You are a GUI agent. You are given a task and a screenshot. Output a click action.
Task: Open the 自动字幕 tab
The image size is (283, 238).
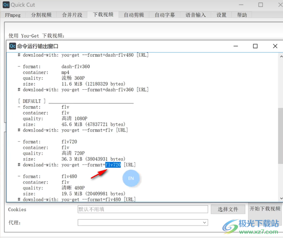pos(165,15)
